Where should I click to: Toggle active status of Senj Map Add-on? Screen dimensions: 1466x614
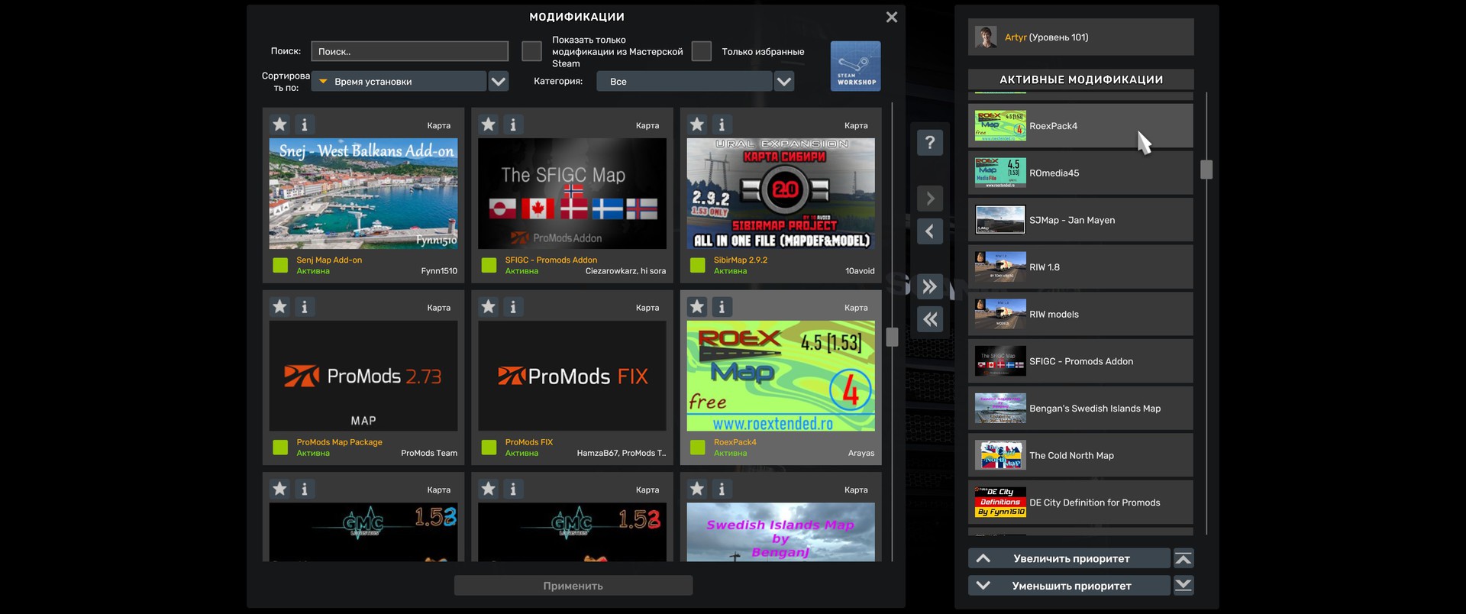coord(281,265)
